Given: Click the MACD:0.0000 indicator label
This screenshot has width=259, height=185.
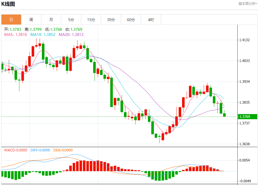Looking at the screenshot, I should tap(16, 150).
